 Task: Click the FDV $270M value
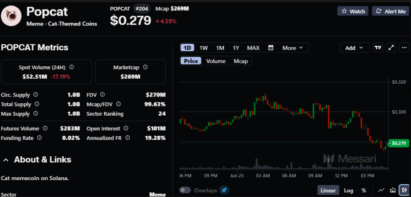pyautogui.click(x=156, y=95)
